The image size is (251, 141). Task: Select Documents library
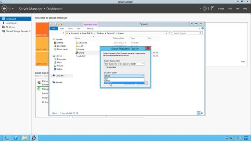[x=61, y=59]
